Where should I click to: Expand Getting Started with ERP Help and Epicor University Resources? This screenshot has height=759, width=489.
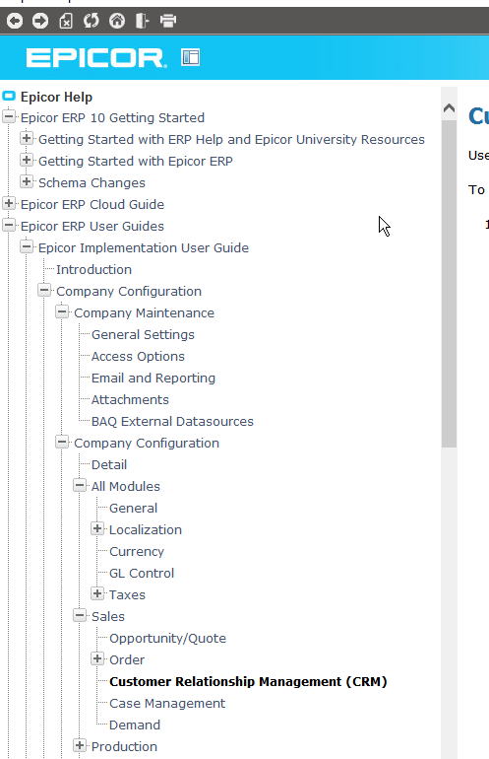tap(27, 138)
